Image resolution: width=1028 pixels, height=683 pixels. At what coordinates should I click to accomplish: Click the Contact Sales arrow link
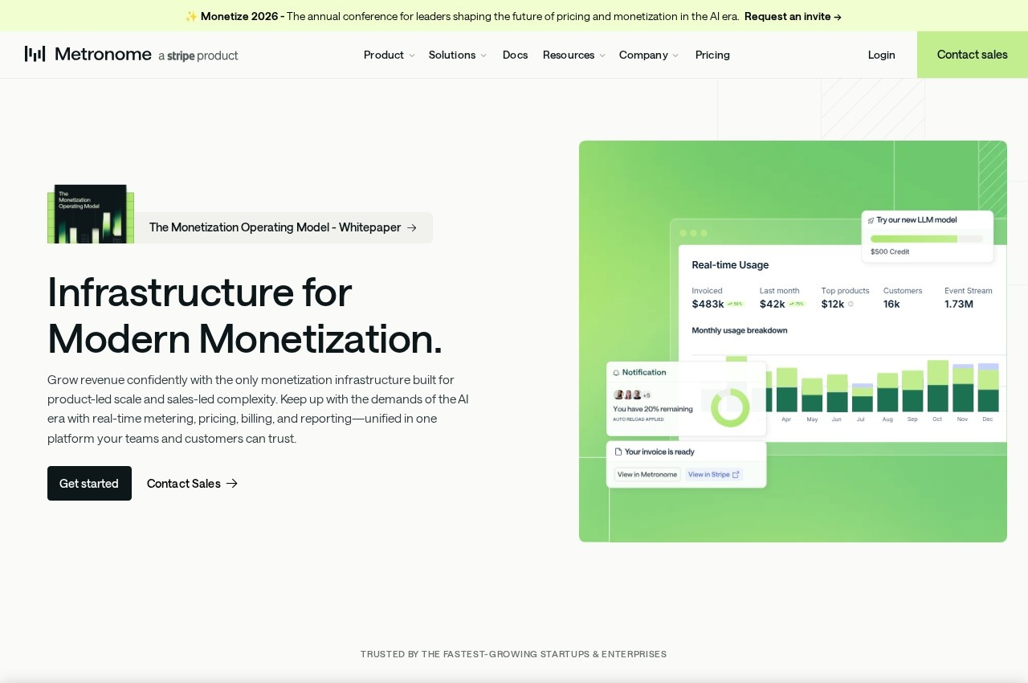tap(192, 483)
